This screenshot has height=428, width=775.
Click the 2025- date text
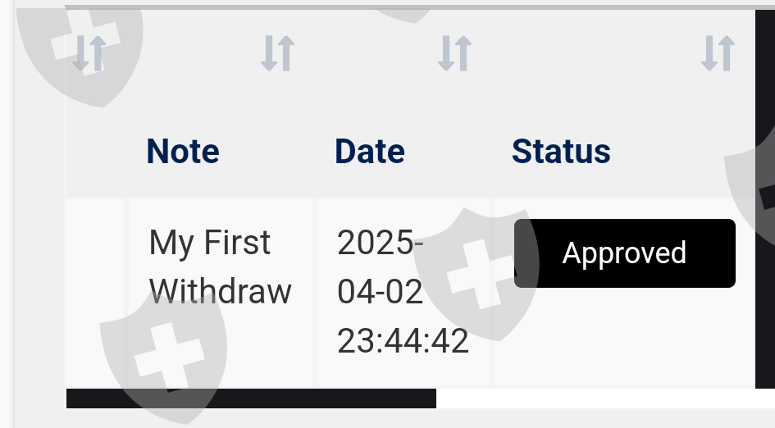380,243
